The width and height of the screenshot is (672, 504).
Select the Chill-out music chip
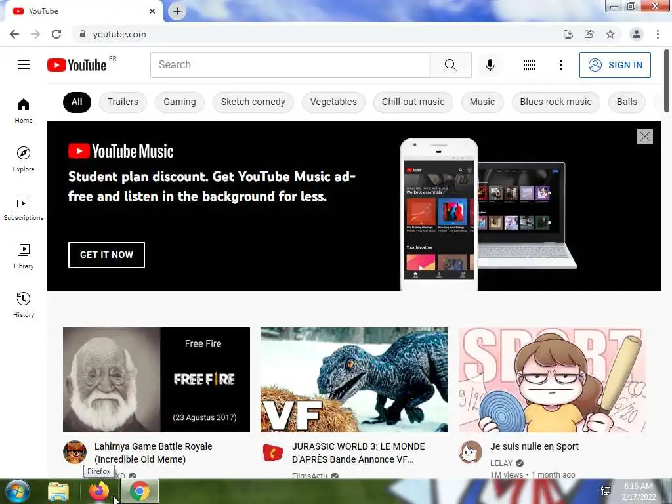click(413, 102)
